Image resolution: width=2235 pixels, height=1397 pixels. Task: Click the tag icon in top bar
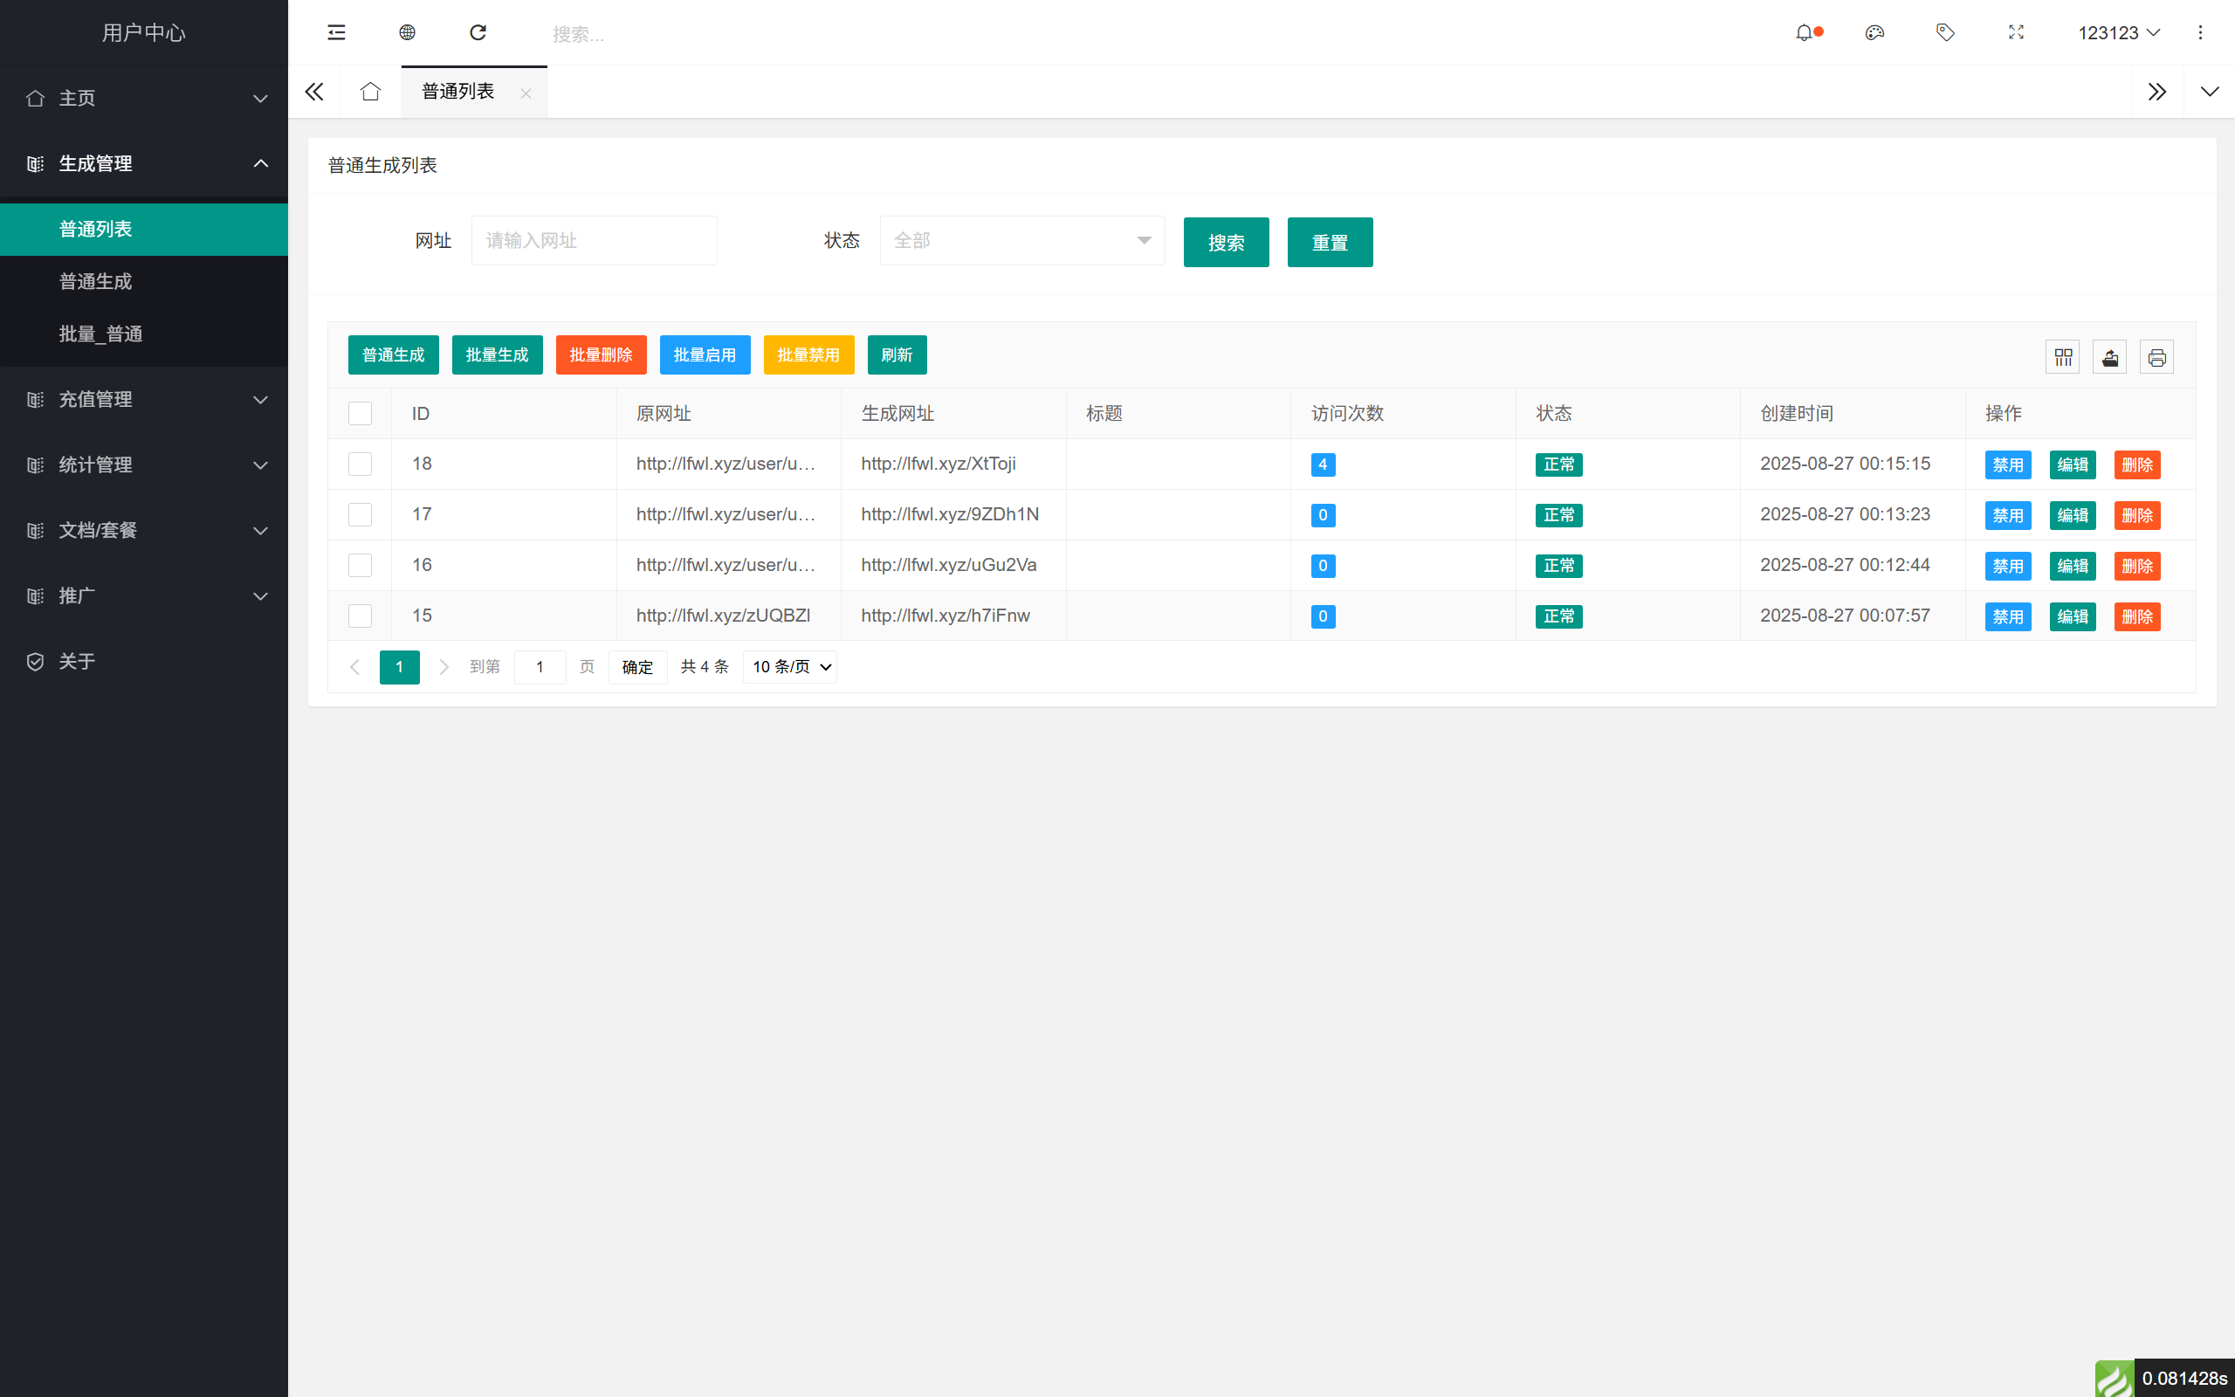pyautogui.click(x=1945, y=32)
